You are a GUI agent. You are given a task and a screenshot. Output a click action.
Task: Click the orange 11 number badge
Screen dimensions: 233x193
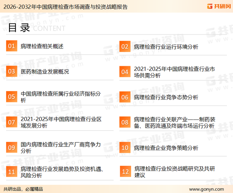(x=11, y=172)
